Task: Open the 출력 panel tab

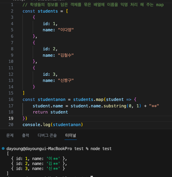Action: pyautogui.click(x=25, y=135)
